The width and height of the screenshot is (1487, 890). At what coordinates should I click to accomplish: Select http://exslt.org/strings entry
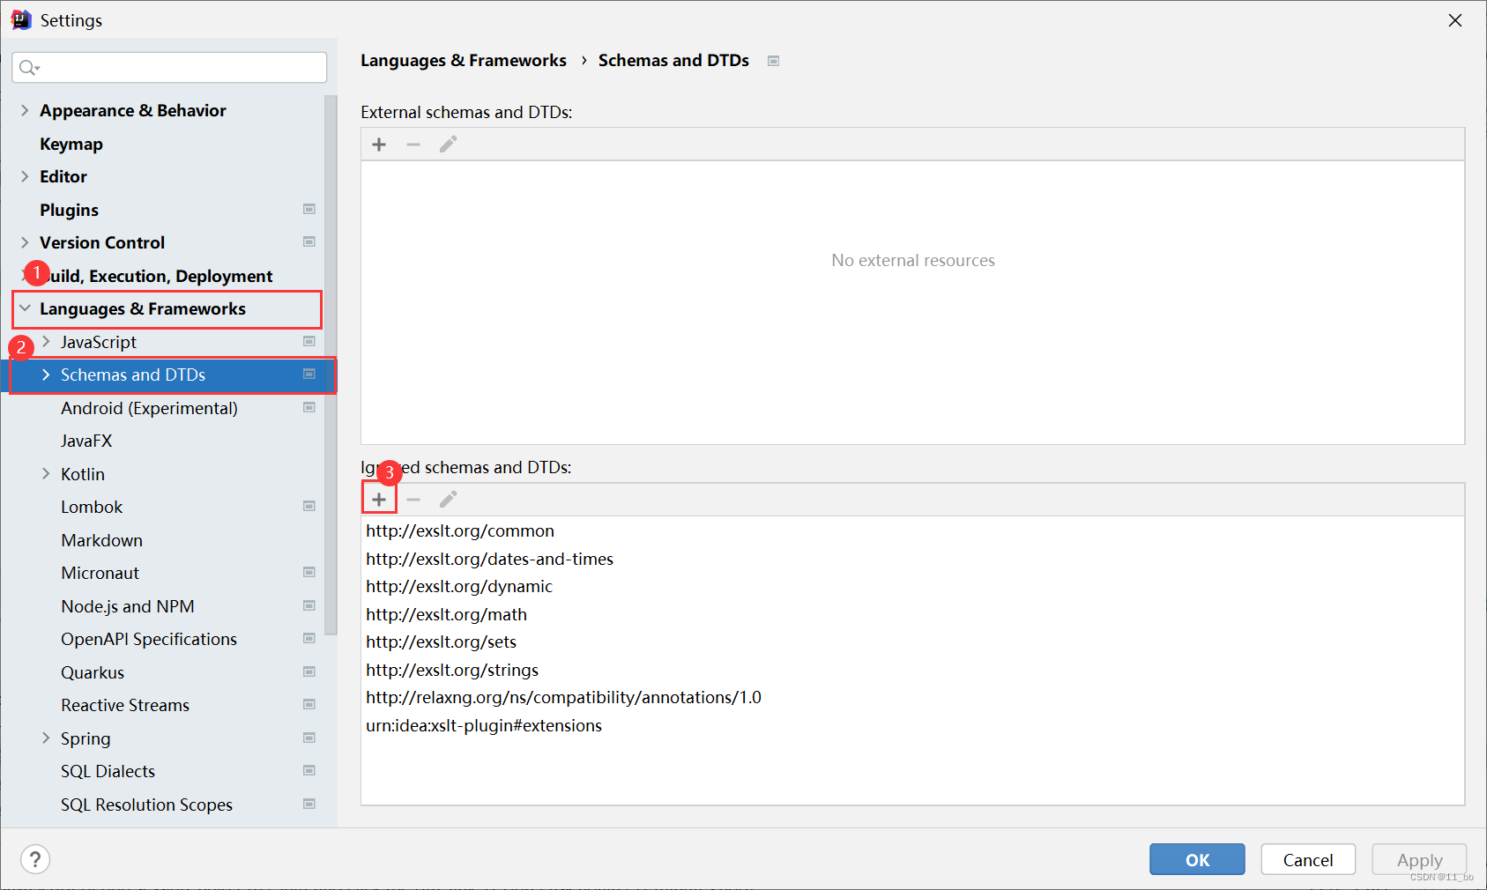coord(452,670)
